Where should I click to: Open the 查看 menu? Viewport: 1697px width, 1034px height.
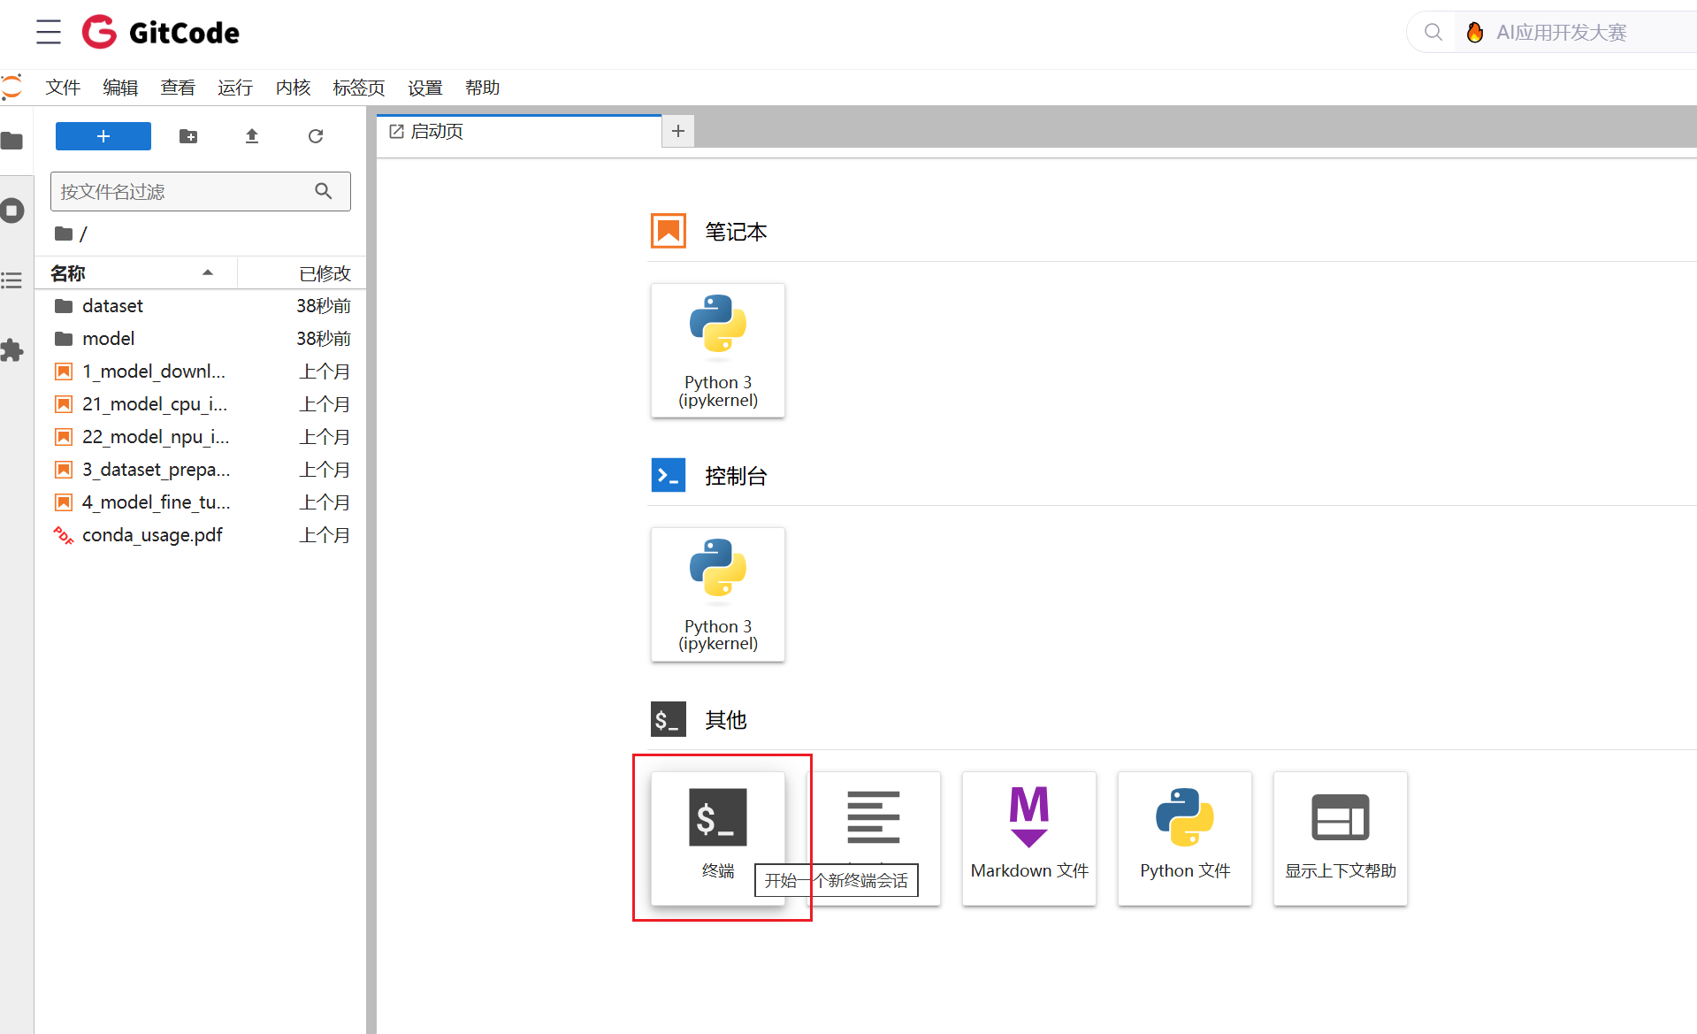coord(178,88)
